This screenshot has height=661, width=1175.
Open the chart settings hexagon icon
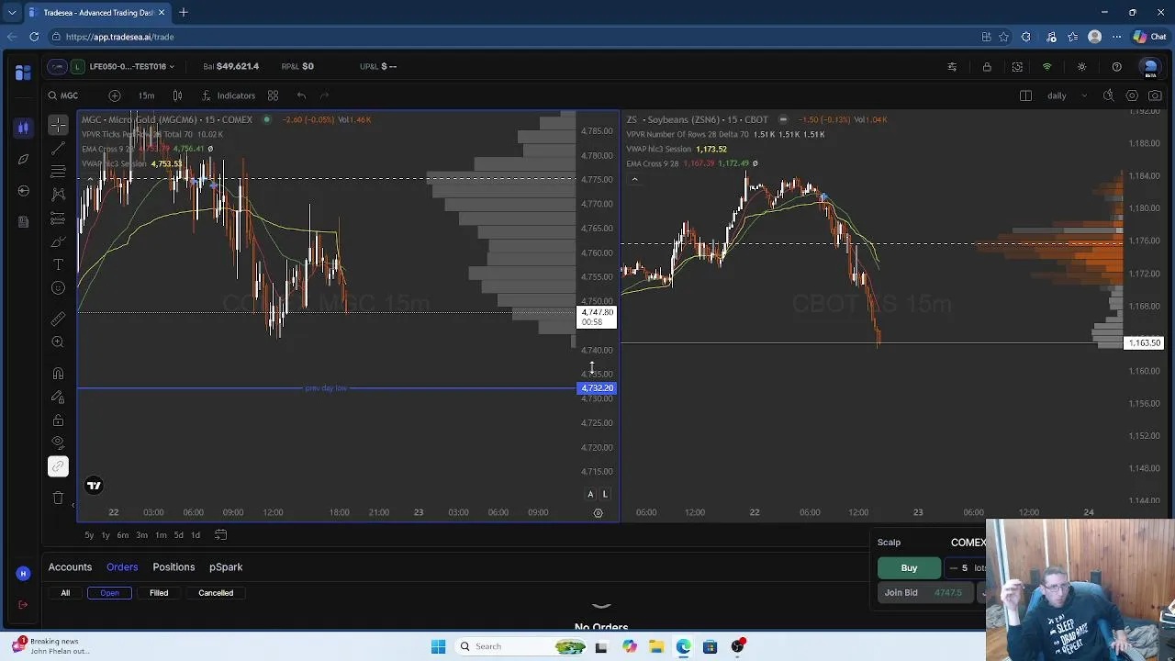pyautogui.click(x=1132, y=95)
